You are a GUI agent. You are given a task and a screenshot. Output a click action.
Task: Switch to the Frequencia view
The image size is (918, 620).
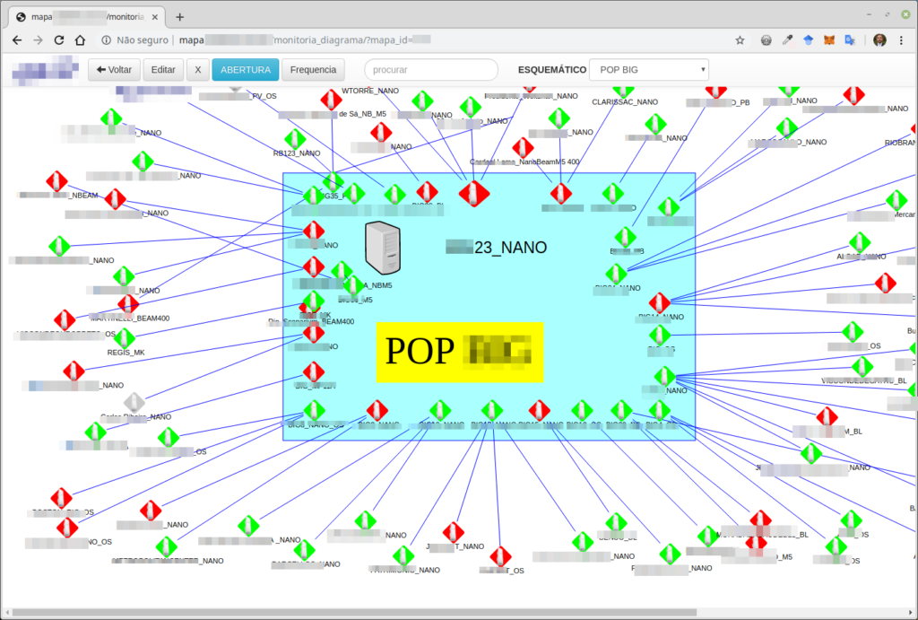(x=313, y=70)
